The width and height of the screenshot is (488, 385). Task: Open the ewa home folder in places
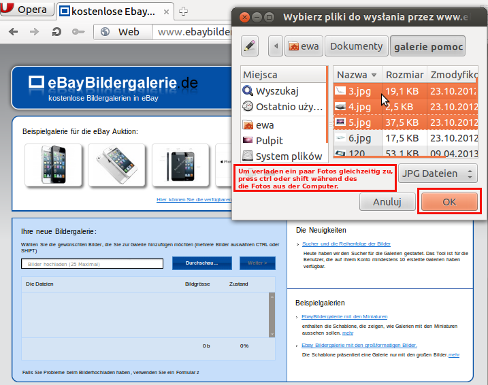coord(283,125)
